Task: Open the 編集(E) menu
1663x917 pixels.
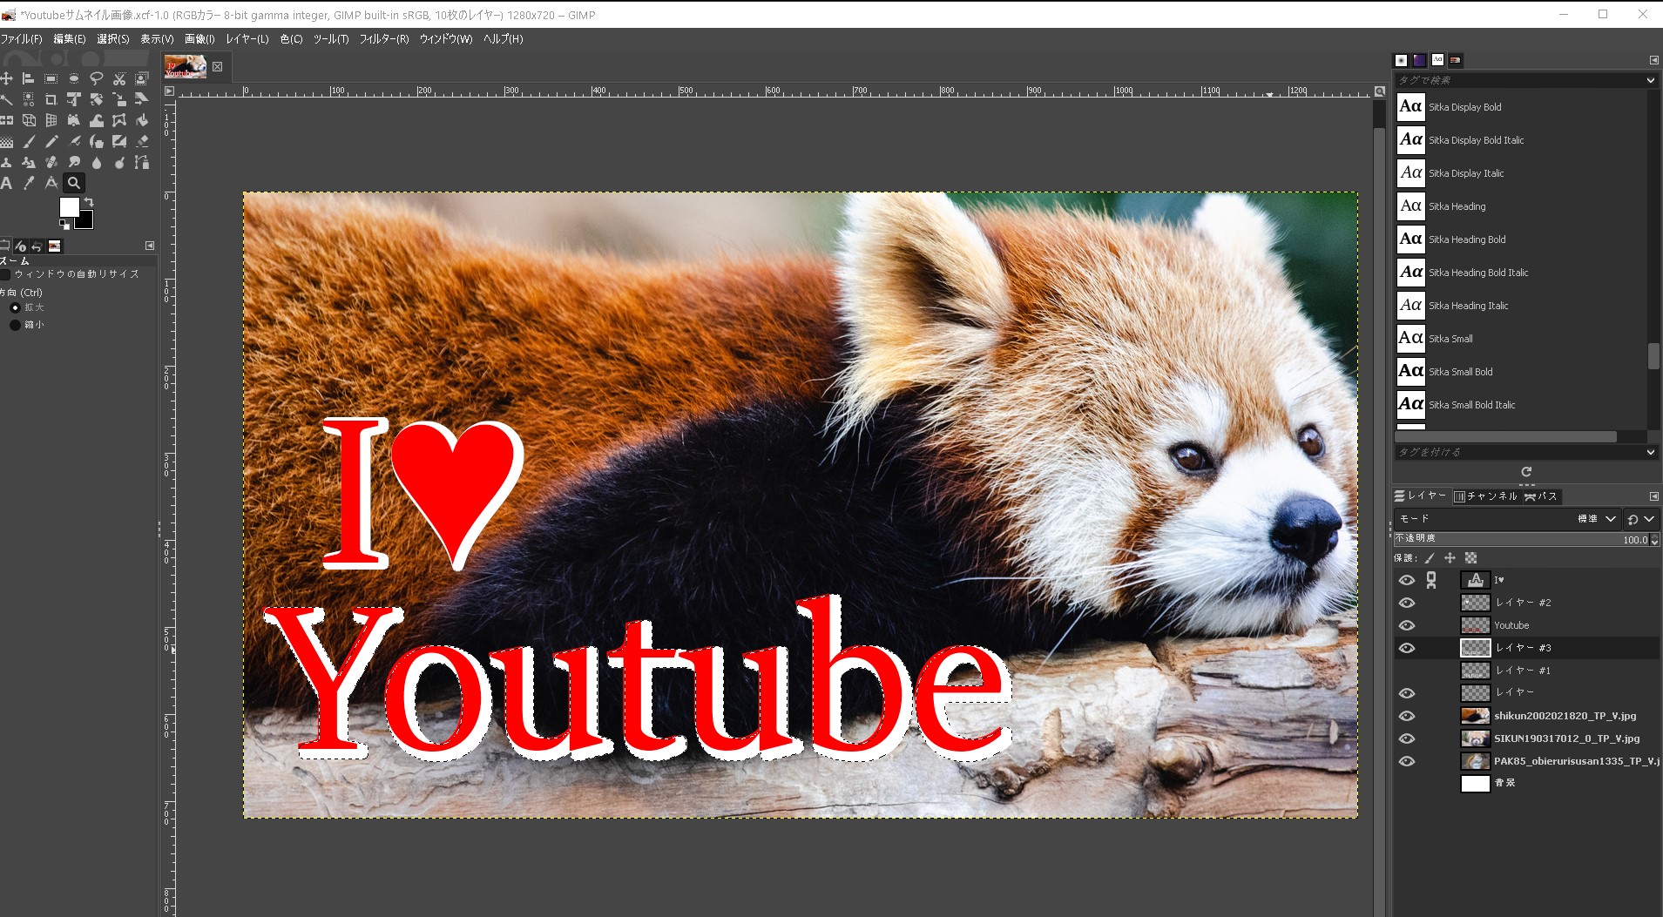Action: point(69,39)
